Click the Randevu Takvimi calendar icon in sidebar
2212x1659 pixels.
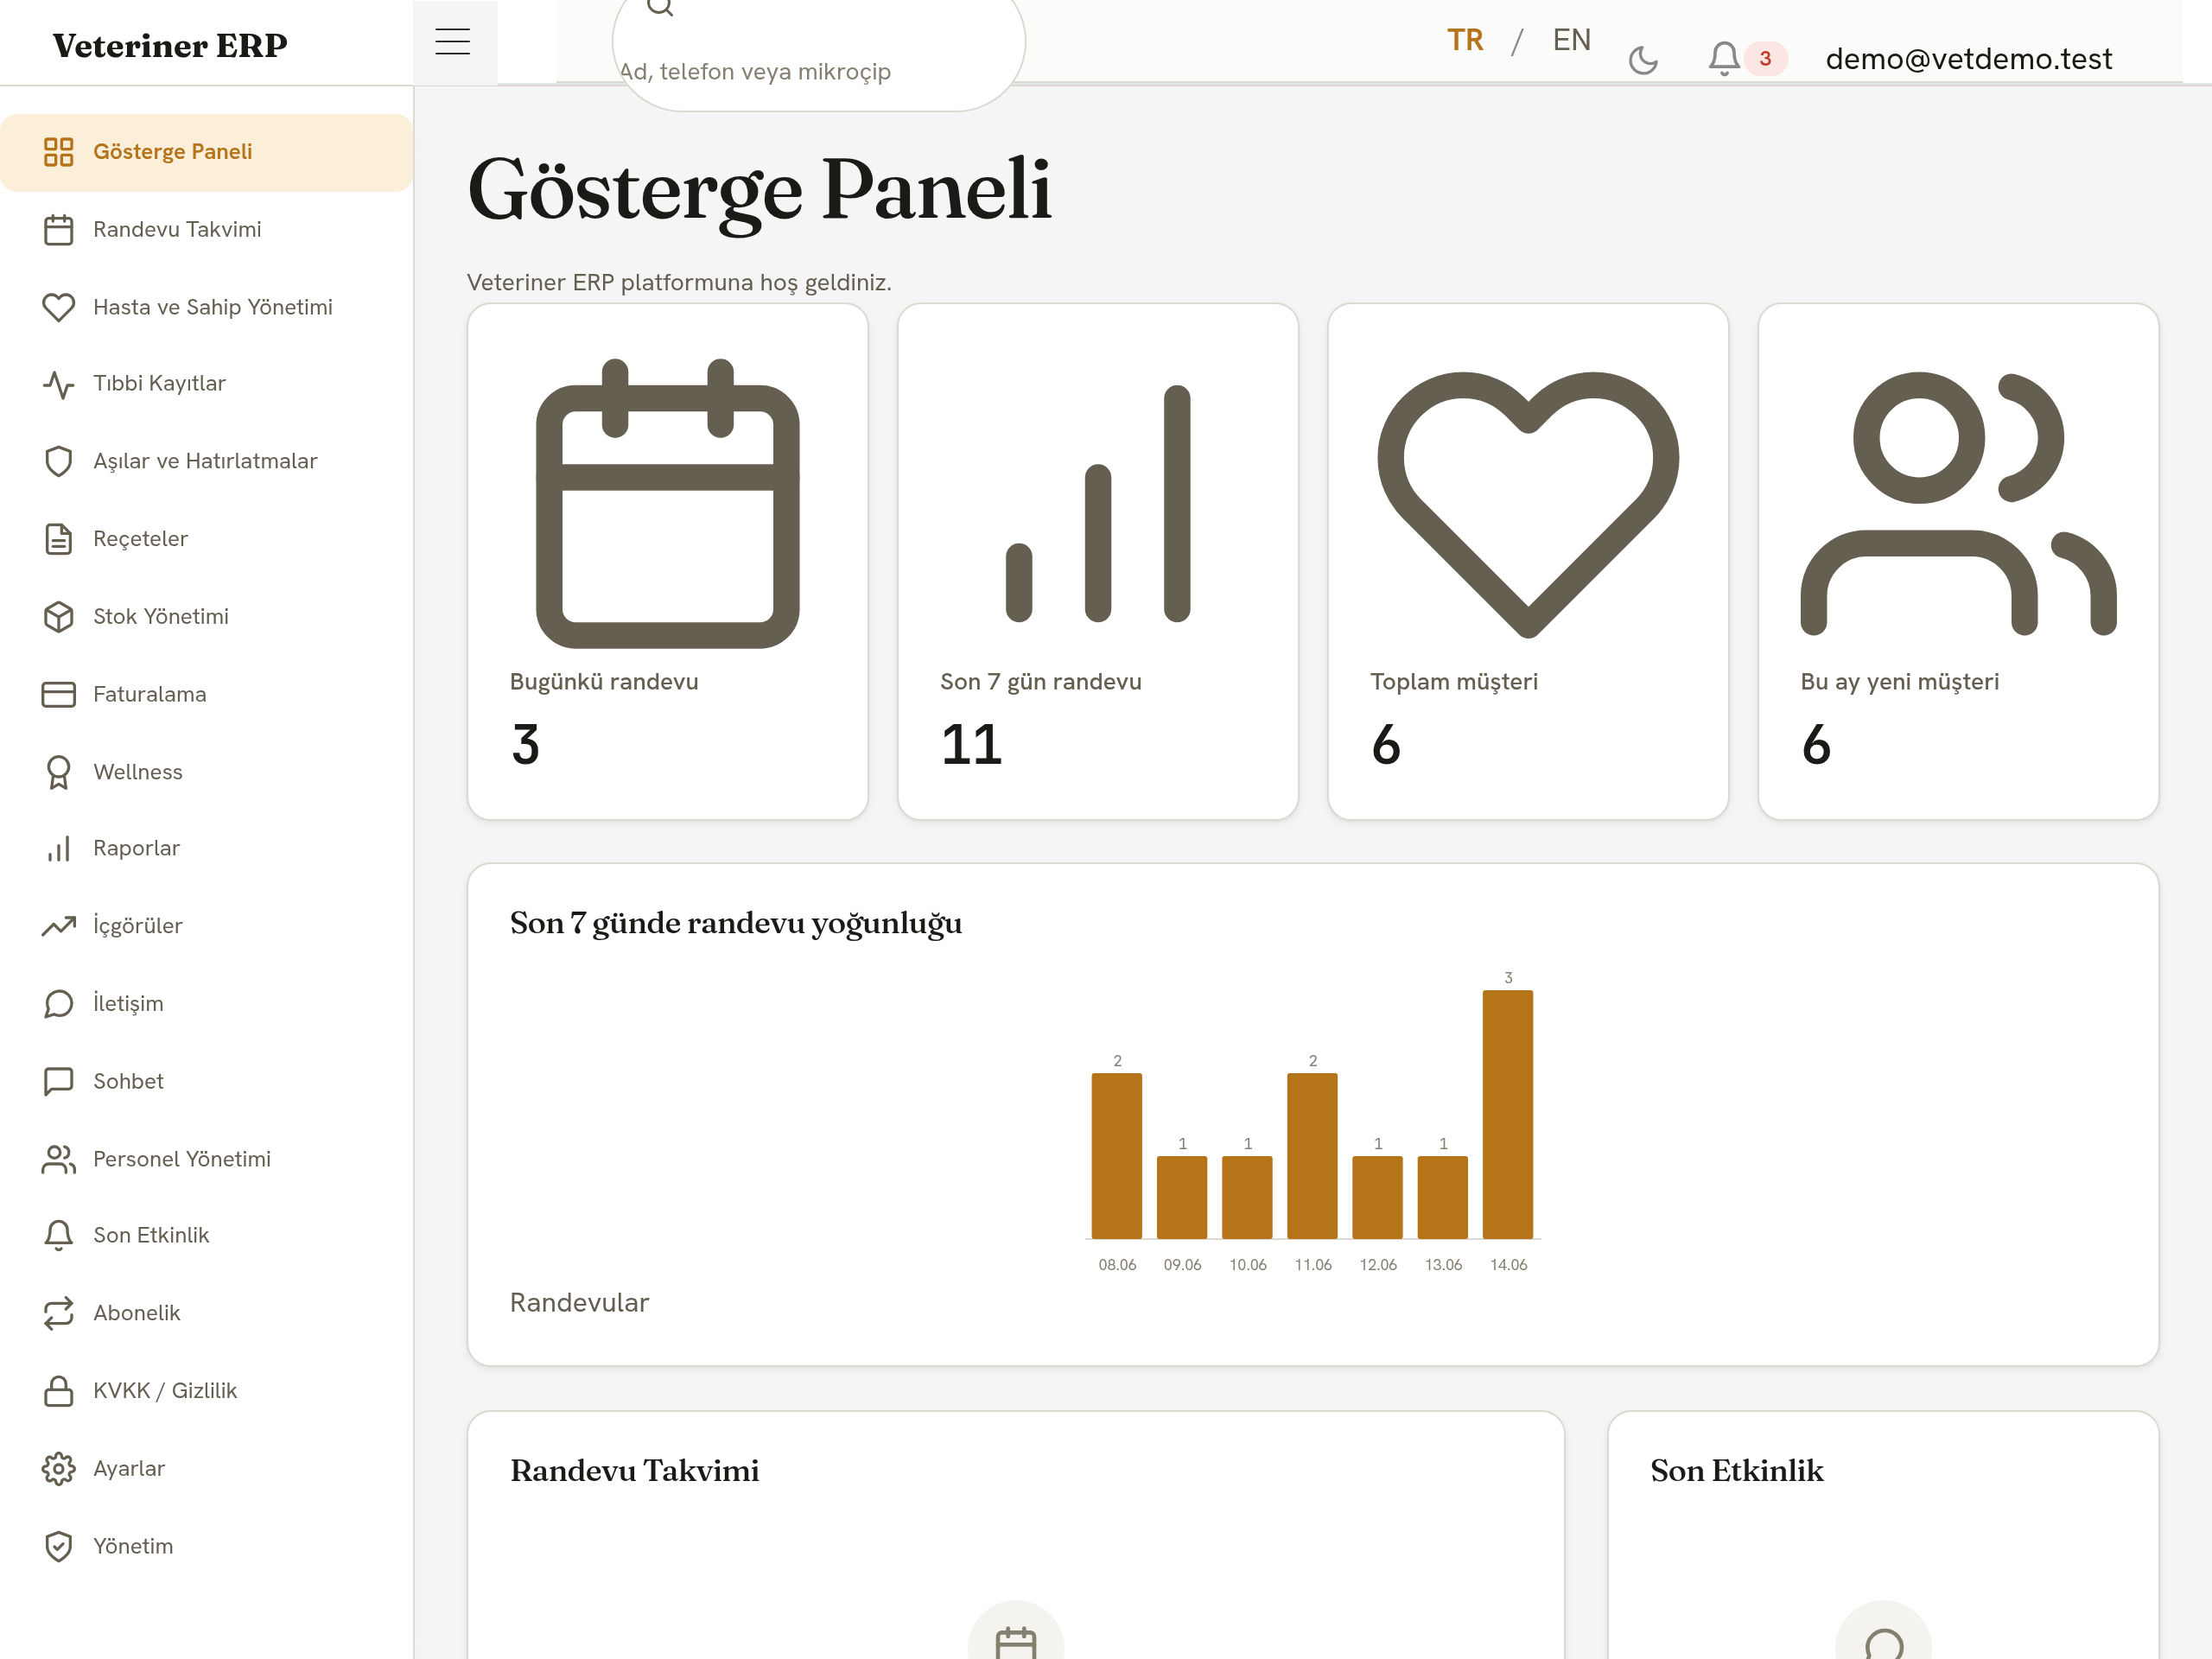click(x=59, y=230)
